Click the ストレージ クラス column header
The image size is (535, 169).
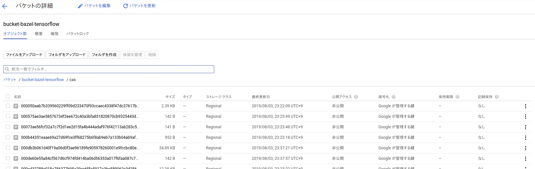(219, 97)
